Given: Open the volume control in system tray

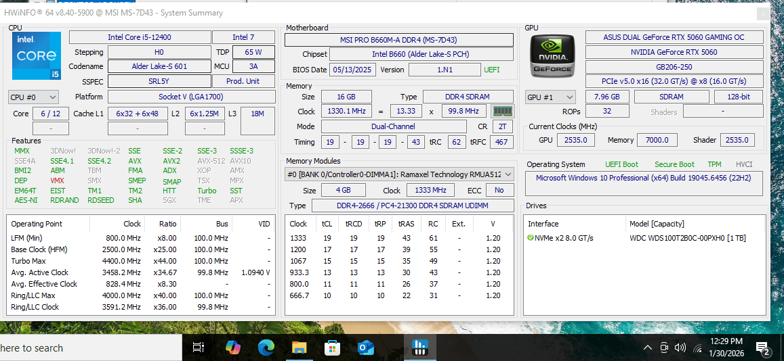Looking at the screenshot, I should 680,347.
